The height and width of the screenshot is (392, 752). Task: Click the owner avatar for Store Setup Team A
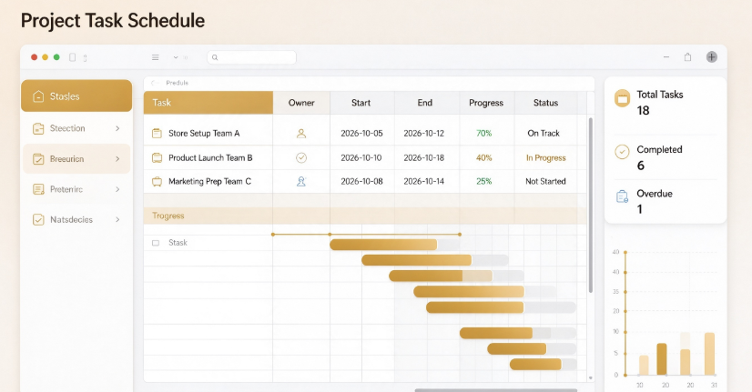[x=301, y=133]
